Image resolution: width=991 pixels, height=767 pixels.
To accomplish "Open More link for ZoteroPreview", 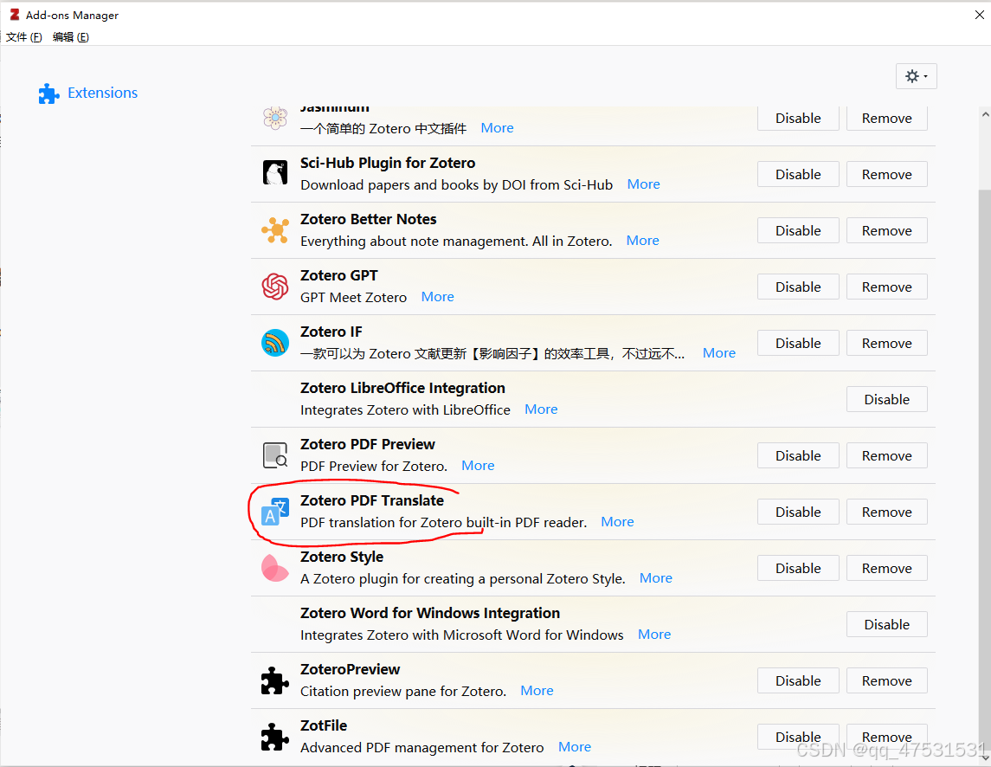I will coord(537,691).
